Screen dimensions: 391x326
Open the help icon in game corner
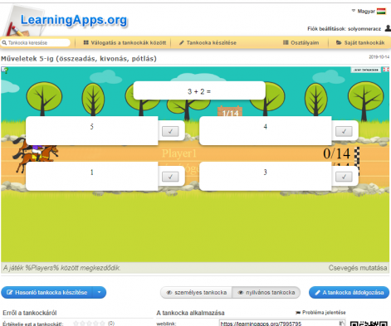pos(5,71)
